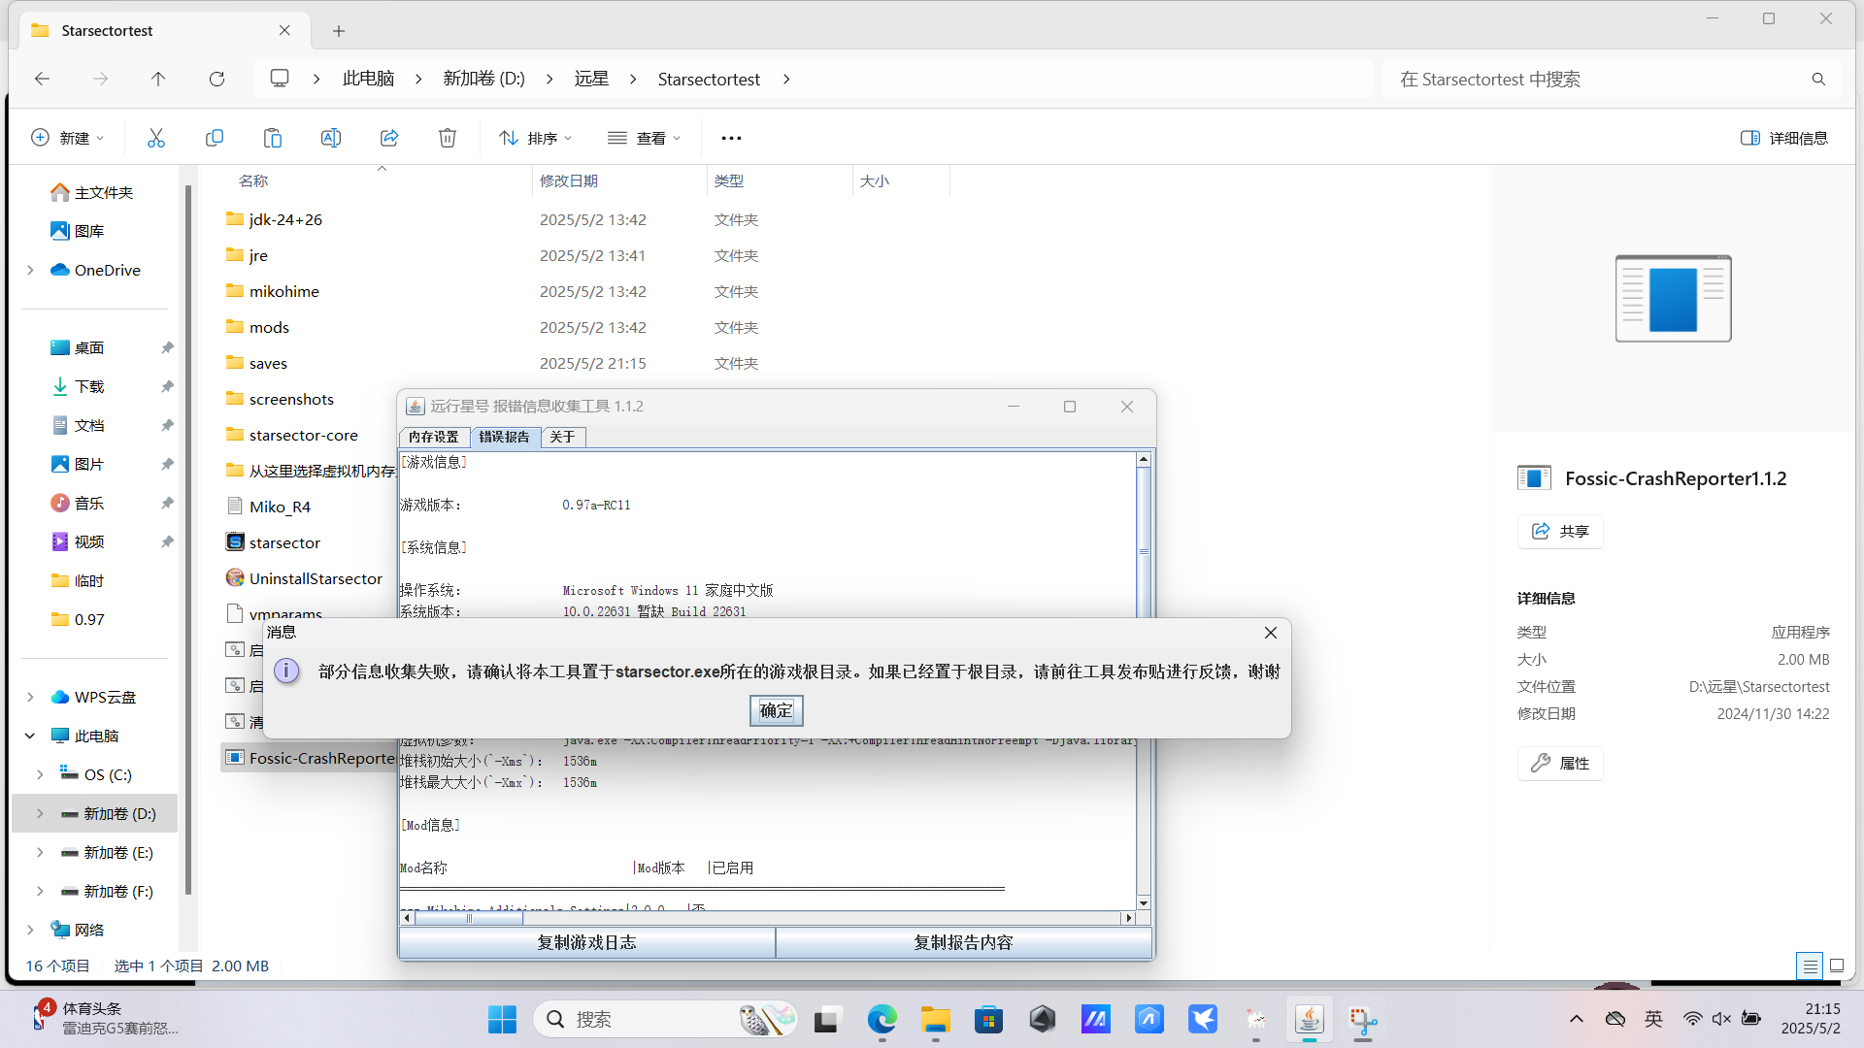Switch to the 关于 tab
The image size is (1864, 1048).
[x=562, y=437]
